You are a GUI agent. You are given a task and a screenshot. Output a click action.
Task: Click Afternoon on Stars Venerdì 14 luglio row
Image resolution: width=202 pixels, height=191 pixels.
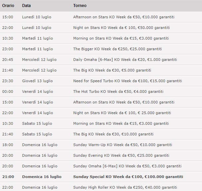click(101, 102)
